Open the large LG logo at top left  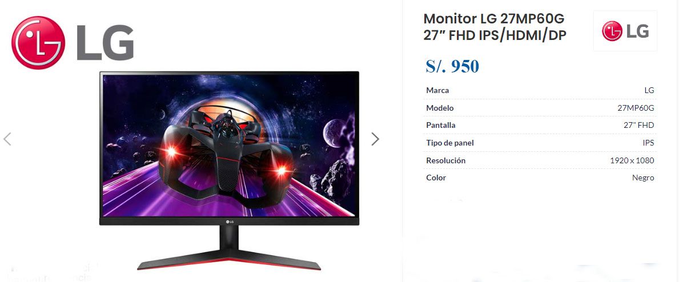point(73,43)
